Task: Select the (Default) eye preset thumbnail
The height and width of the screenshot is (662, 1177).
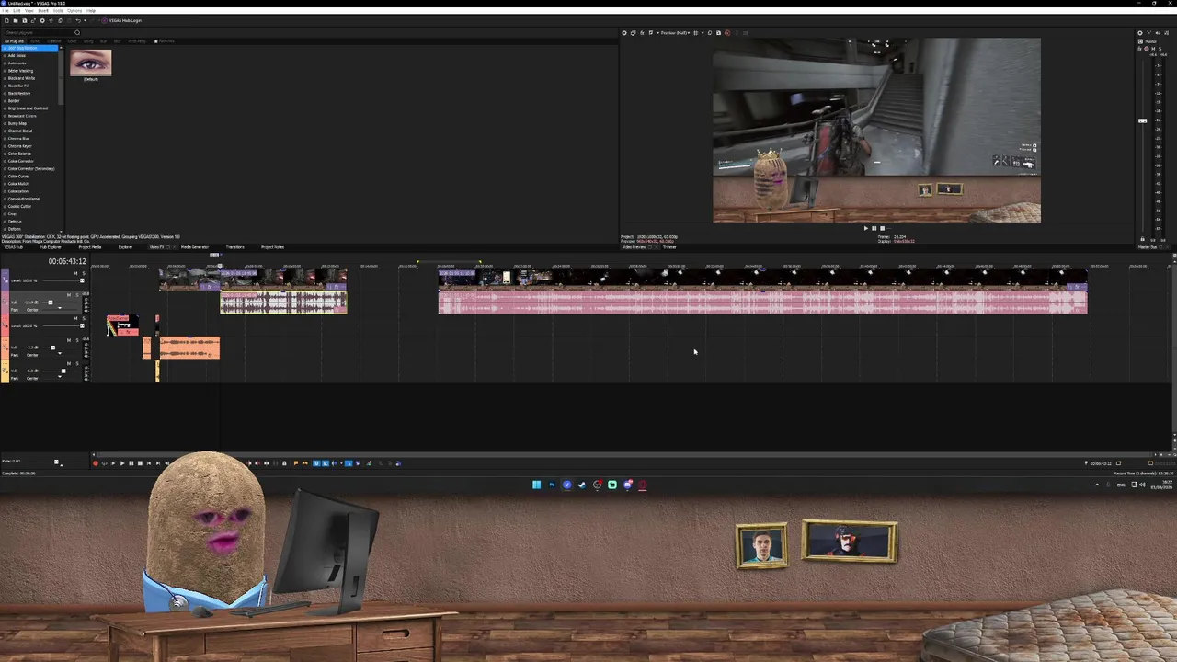Action: coord(90,64)
